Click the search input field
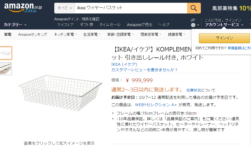251x146 pixels. [x=131, y=8]
